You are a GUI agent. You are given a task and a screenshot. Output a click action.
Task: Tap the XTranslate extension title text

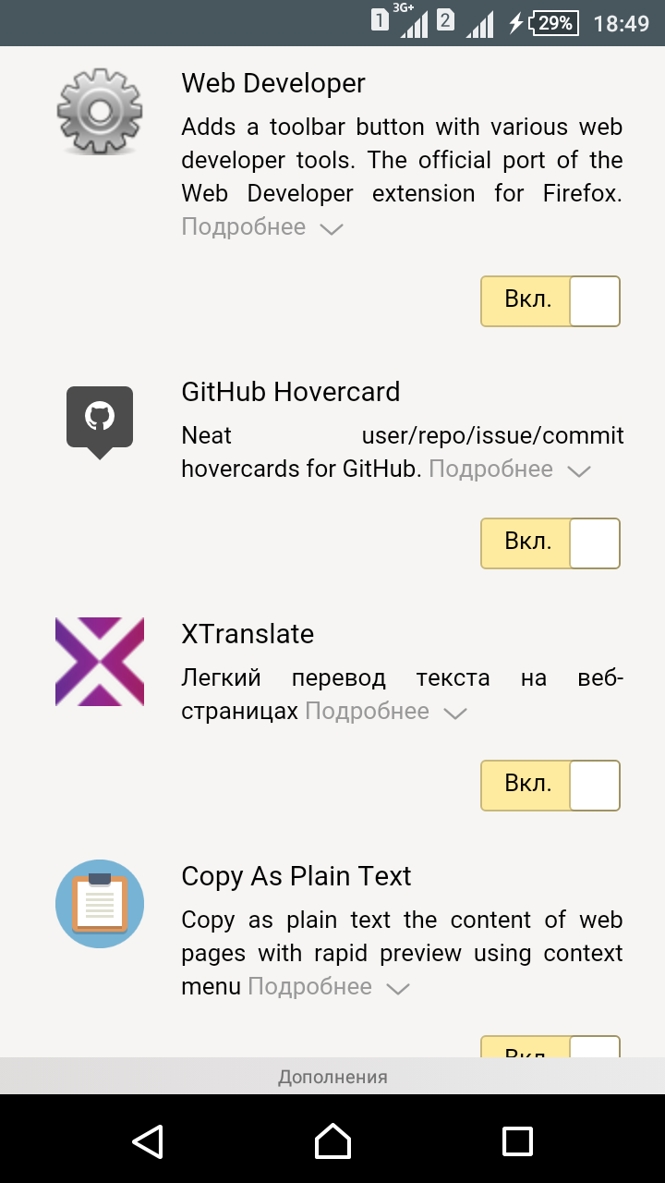click(248, 634)
